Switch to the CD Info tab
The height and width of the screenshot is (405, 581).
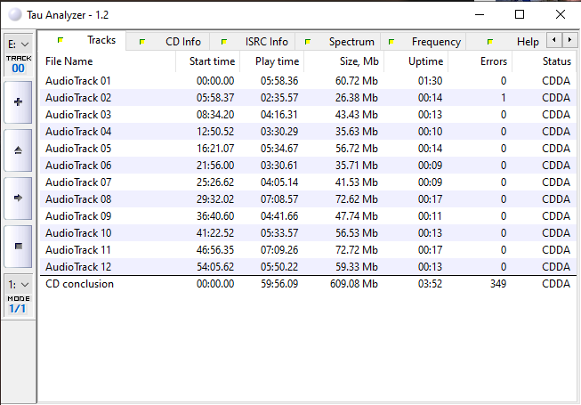point(182,42)
